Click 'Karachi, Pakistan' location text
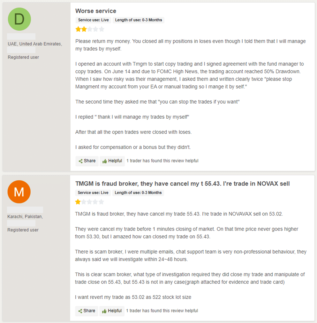Viewport: 317px width, 323px height. click(25, 217)
